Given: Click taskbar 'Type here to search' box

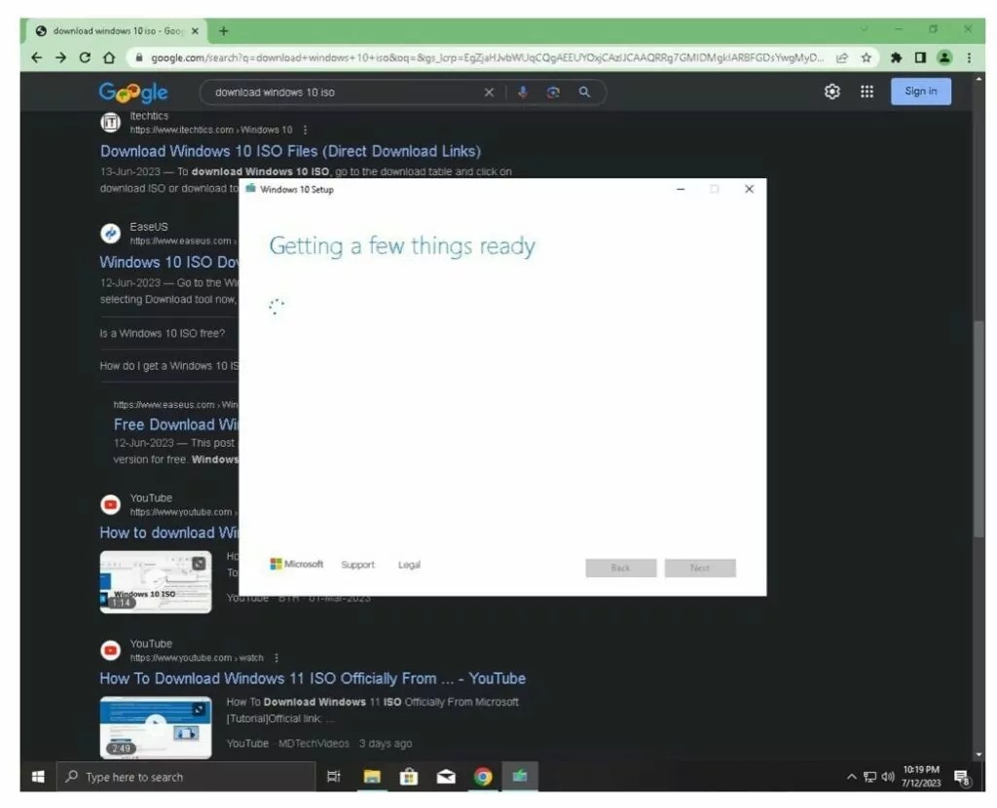Looking at the screenshot, I should tap(186, 776).
